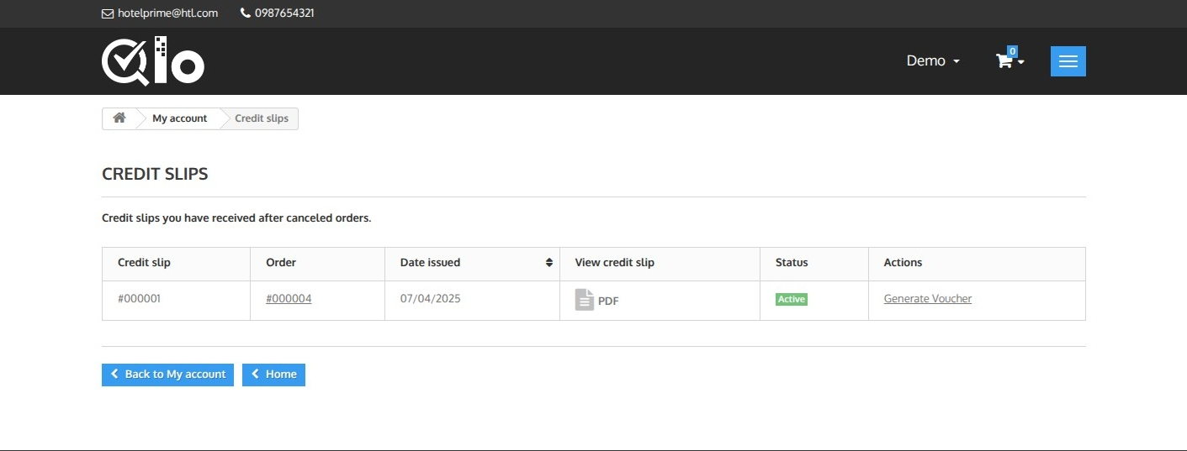This screenshot has width=1187, height=451.
Task: Go to My account breadcrumb
Action: [x=179, y=118]
